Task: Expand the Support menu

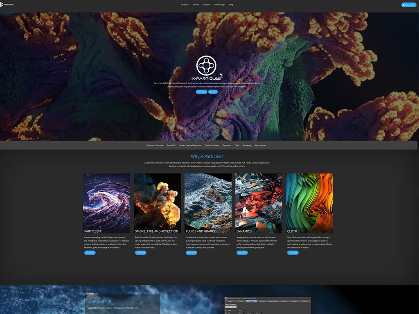Action: [207, 5]
